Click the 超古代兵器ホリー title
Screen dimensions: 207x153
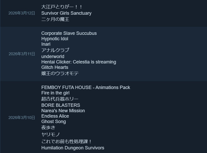point(60,99)
